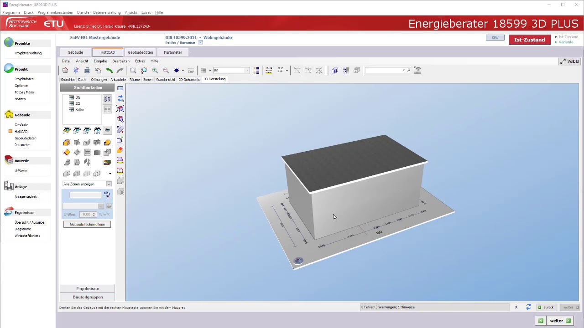The image size is (584, 328).
Task: Uncheck all floors with deselect-all icon
Action: 107,109
